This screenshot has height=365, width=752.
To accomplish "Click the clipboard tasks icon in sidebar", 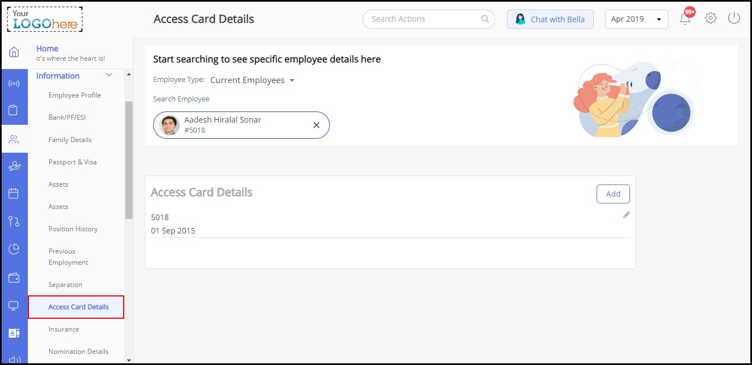I will [x=14, y=111].
